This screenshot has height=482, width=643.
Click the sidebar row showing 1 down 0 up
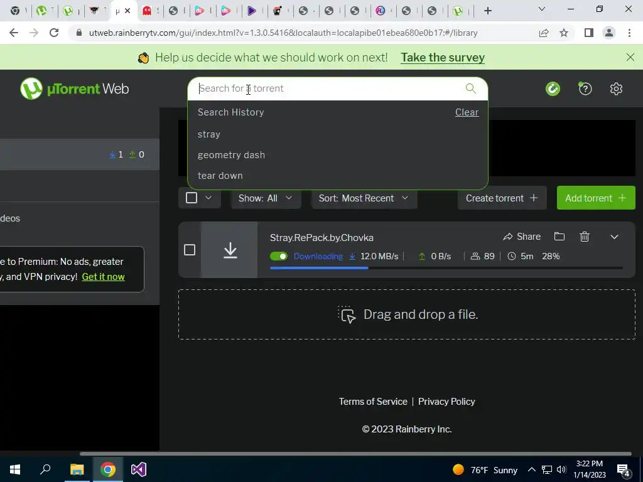(80, 154)
